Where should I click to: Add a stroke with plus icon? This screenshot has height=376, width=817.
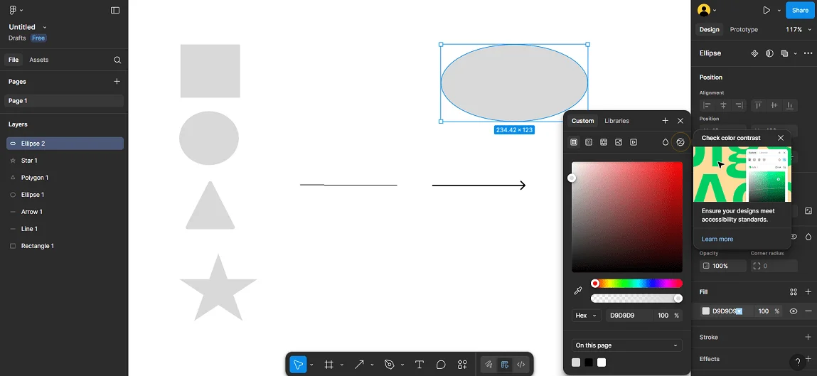click(x=808, y=337)
